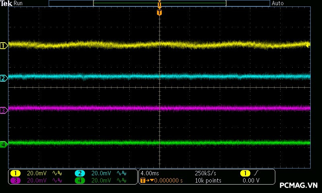Click the channel 3 magenta ground marker
This screenshot has height=193, width=322.
(4, 110)
